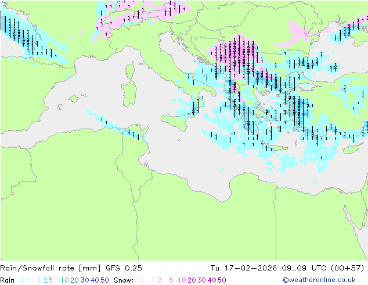Click the "09..09 UTC" time text
368x285 pixels.
click(x=304, y=268)
